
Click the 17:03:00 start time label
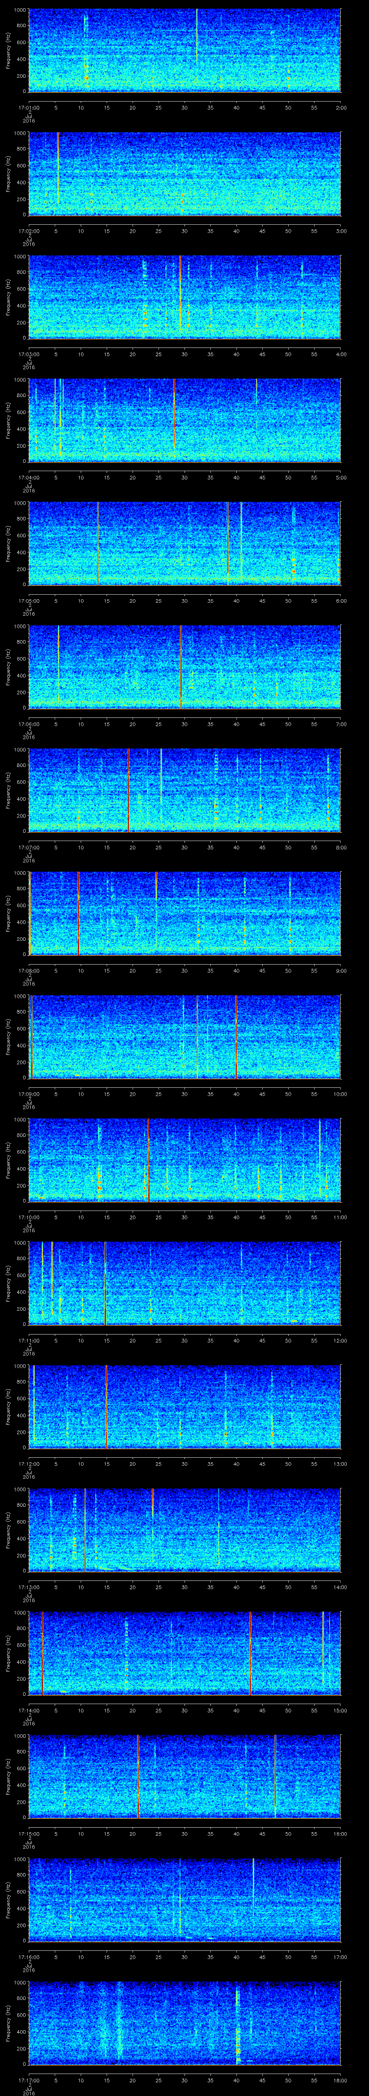28,355
